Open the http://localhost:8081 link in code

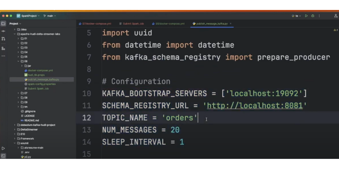tap(255, 106)
